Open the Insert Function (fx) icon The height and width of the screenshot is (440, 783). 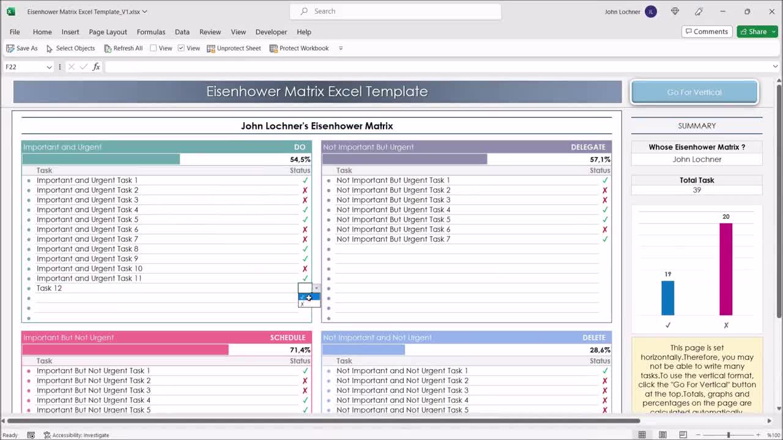pyautogui.click(x=96, y=66)
